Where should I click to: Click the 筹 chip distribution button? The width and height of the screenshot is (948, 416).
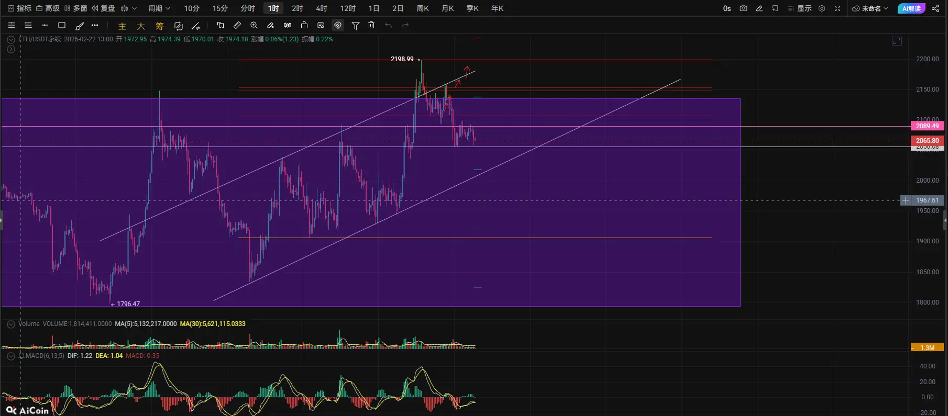[160, 26]
